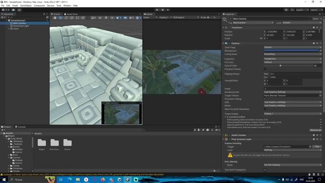
Task: Switch to the Console tab
Action: click(20, 127)
